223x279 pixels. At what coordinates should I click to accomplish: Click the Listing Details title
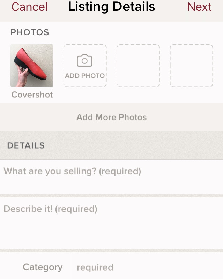point(112,7)
